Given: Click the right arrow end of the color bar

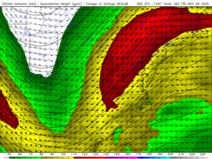Looking at the screenshot, I should [x=206, y=158].
